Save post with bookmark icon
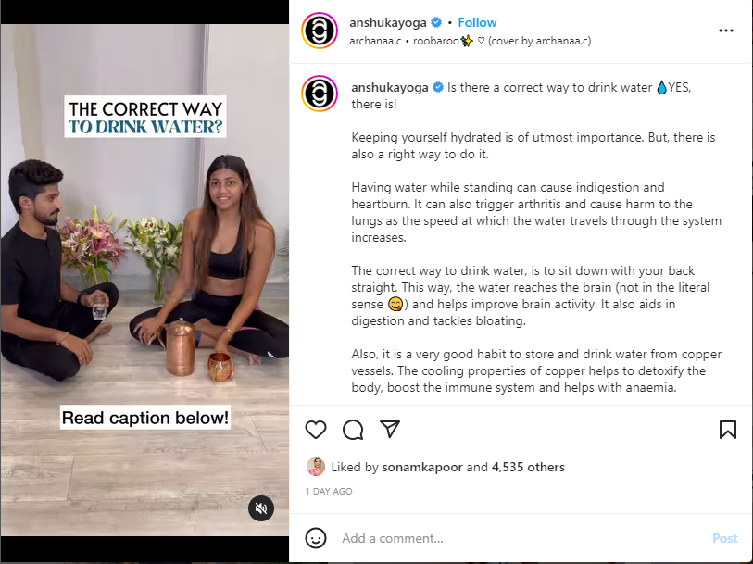Image resolution: width=753 pixels, height=564 pixels. [x=728, y=430]
